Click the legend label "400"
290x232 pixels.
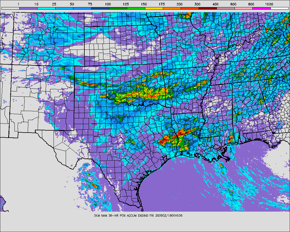[216, 4]
